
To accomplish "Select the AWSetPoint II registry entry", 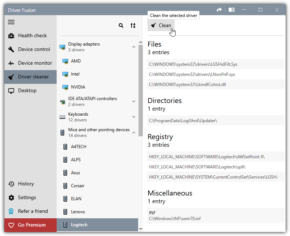I will coord(216,157).
